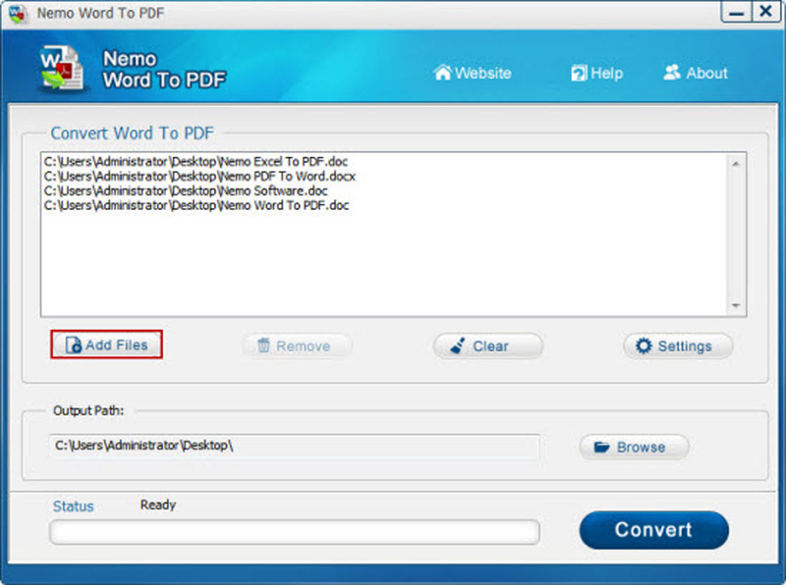Select file 'Nemo PDF To Word.docx'
Viewport: 786px width, 585px height.
[x=199, y=177]
